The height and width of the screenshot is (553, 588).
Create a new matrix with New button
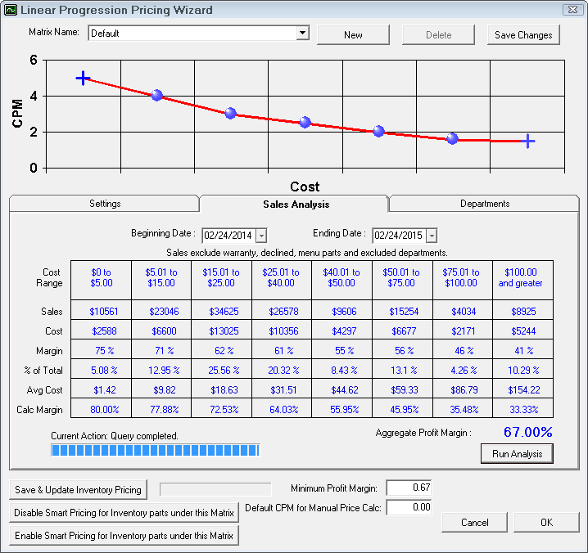353,35
